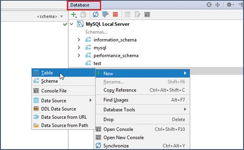Choose Copy Reference in context menu

click(x=143, y=90)
